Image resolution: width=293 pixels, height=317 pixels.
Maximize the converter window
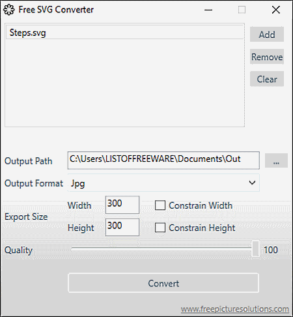242,10
